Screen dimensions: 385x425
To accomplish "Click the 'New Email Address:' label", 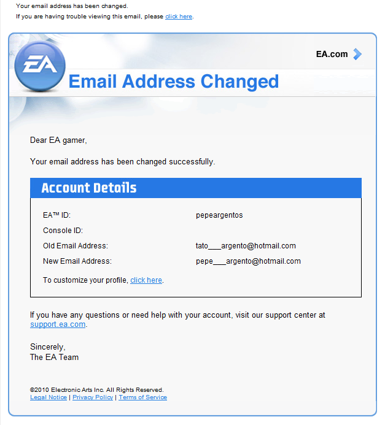I will coord(77,261).
